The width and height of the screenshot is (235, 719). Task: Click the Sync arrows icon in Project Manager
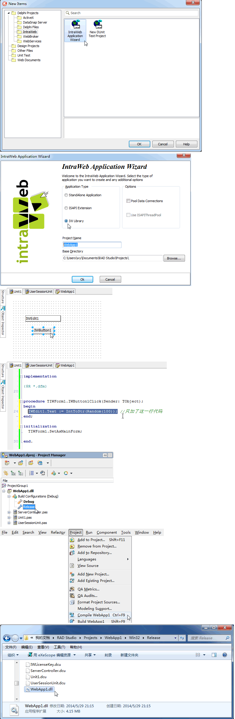(x=6, y=473)
